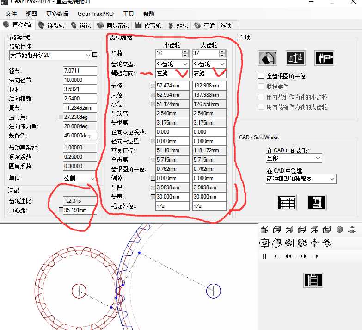Image resolution: width=362 pixels, height=330 pixels.
Task: Open the 更多数据 menu
Action: click(x=57, y=13)
